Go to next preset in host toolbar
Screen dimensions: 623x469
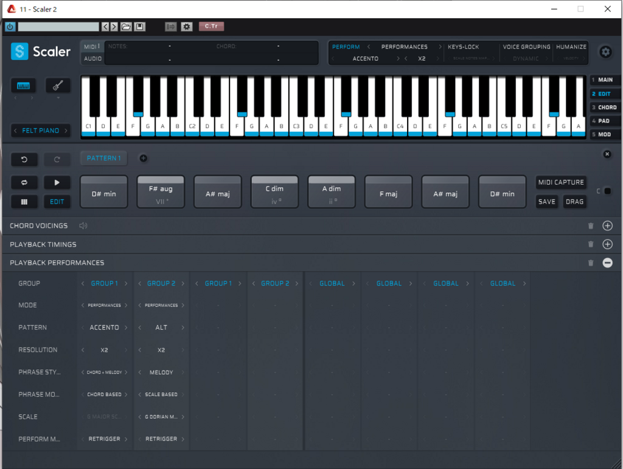(x=114, y=27)
